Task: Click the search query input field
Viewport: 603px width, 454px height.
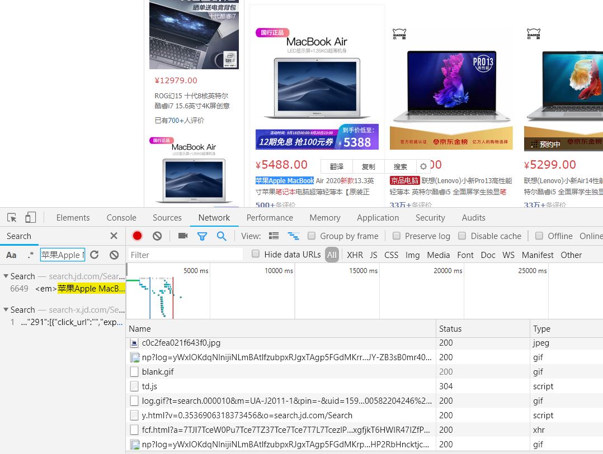Action: point(62,255)
